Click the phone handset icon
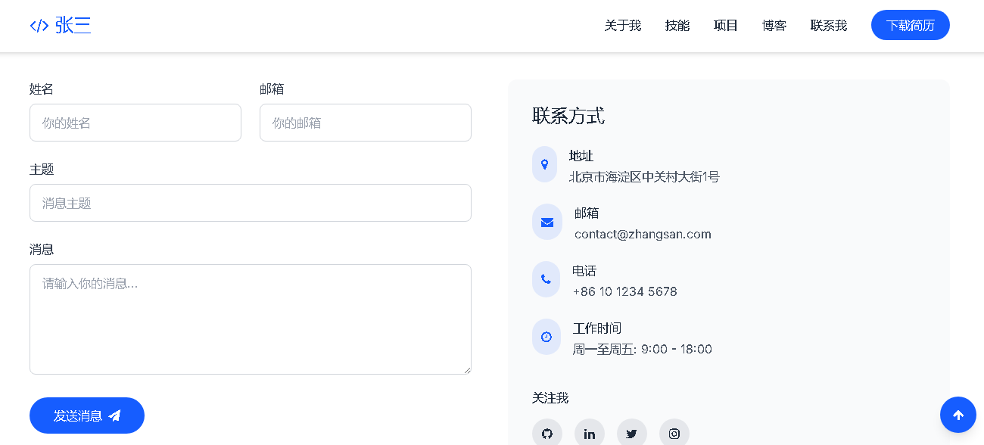This screenshot has height=445, width=984. click(546, 279)
